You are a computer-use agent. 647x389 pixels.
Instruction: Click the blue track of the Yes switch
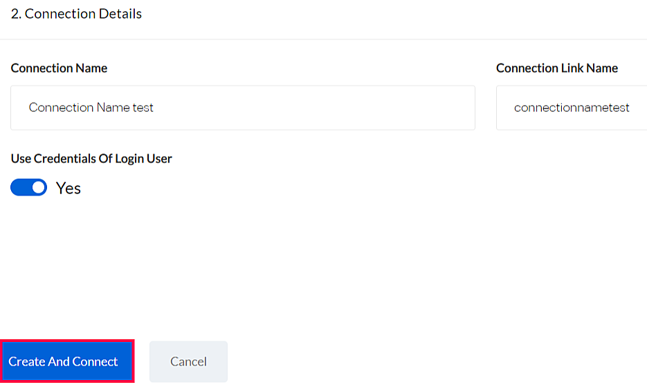pos(19,187)
